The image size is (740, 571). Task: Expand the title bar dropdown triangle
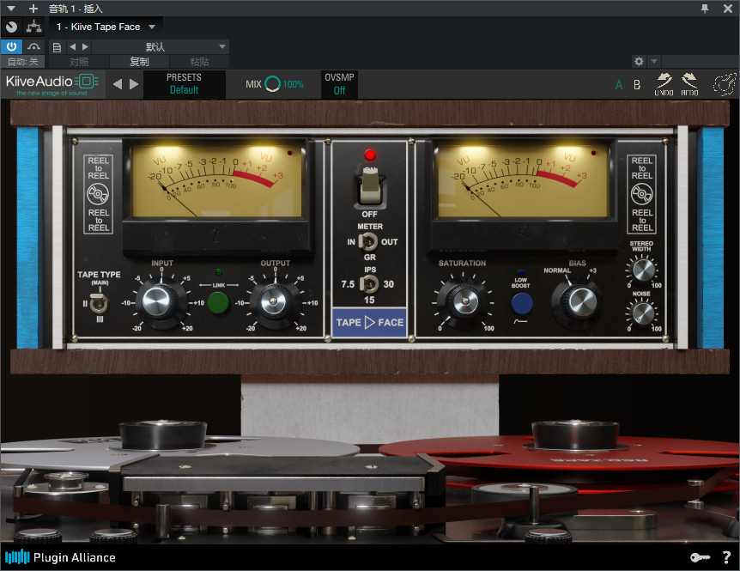click(11, 9)
